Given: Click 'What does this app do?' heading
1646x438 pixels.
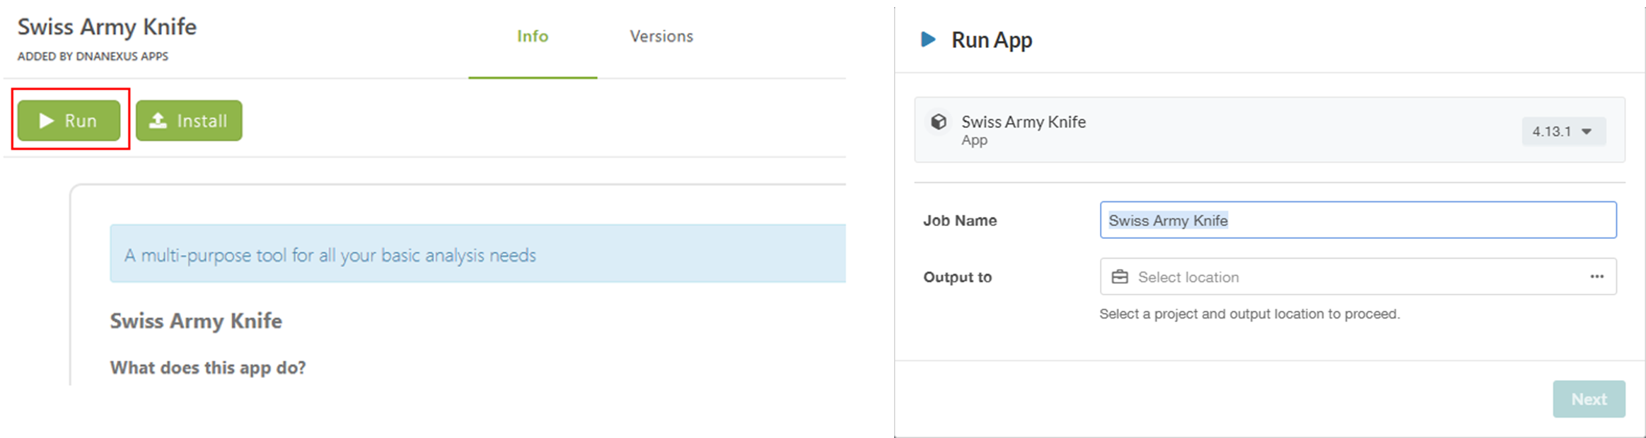Looking at the screenshot, I should (x=208, y=367).
